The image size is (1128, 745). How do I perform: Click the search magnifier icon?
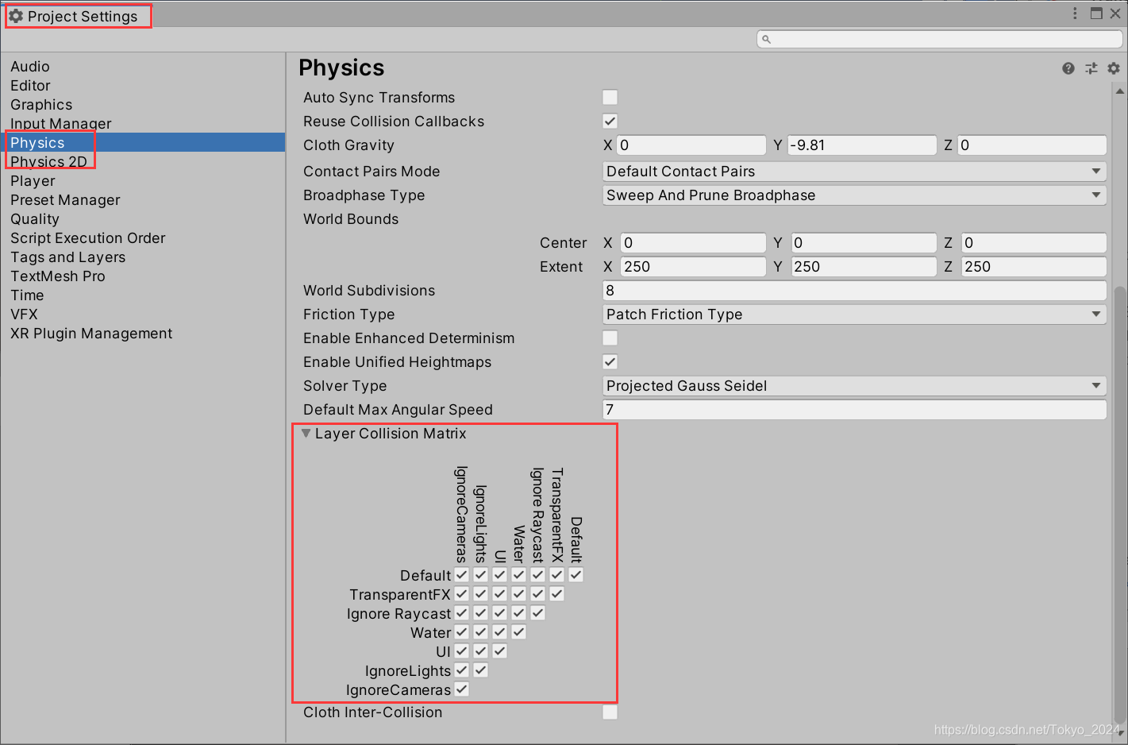point(766,39)
